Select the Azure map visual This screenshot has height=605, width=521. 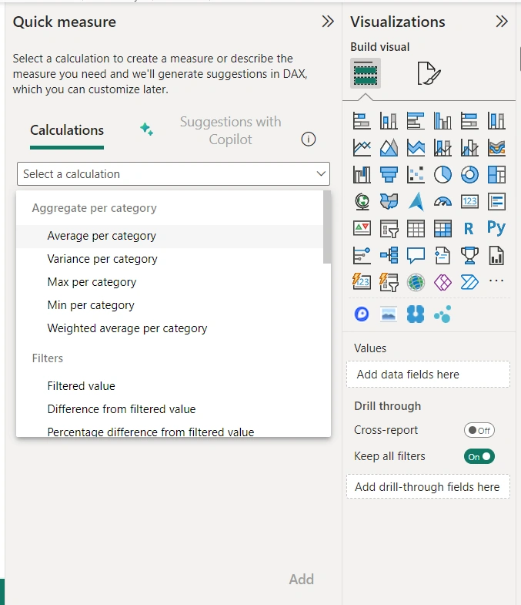416,201
